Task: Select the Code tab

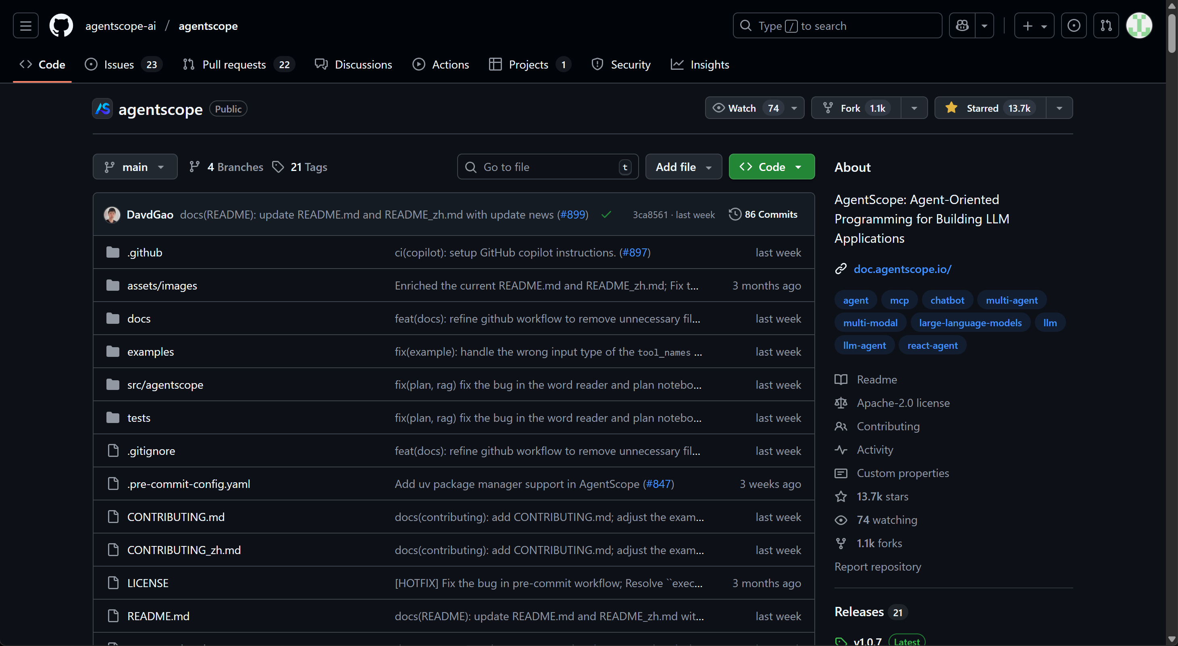Action: click(42, 65)
